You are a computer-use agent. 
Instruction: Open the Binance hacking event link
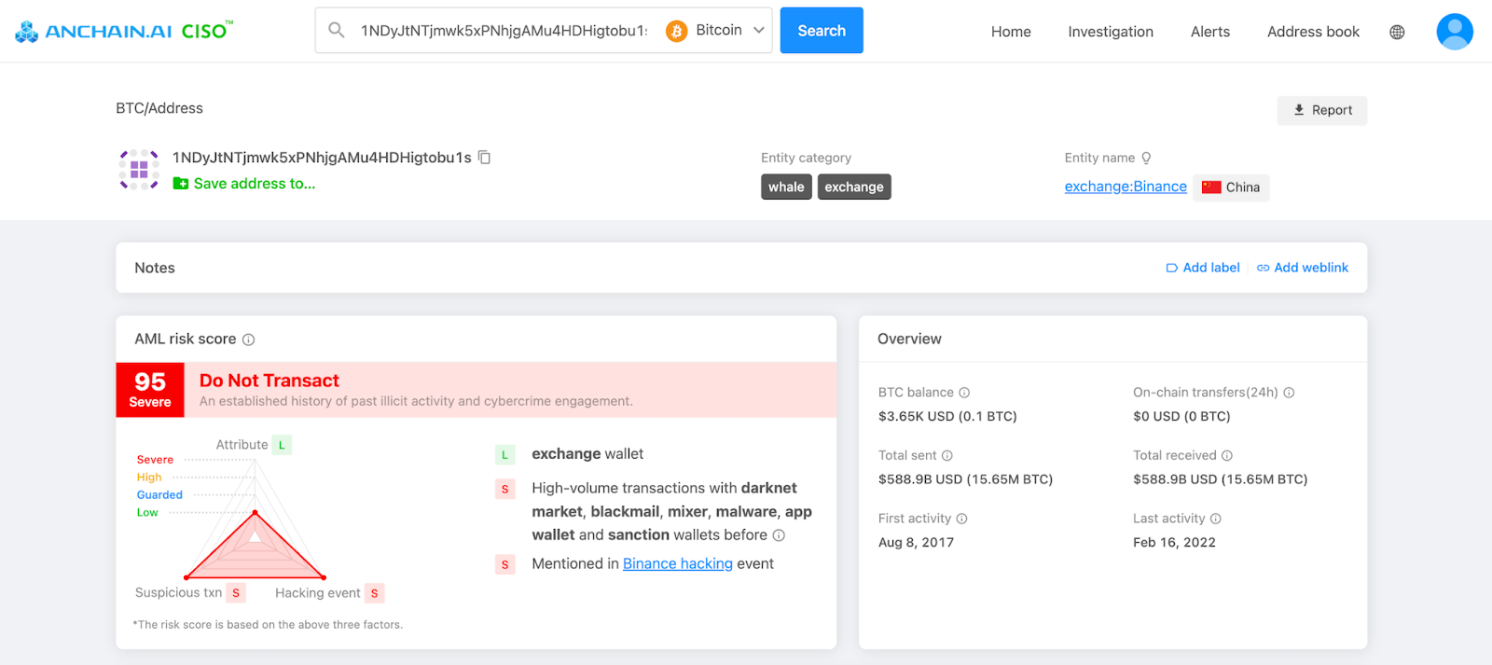(x=678, y=564)
